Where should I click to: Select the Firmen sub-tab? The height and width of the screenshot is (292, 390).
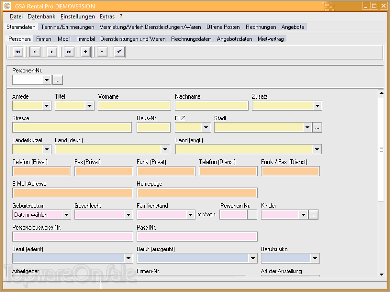[x=44, y=39]
